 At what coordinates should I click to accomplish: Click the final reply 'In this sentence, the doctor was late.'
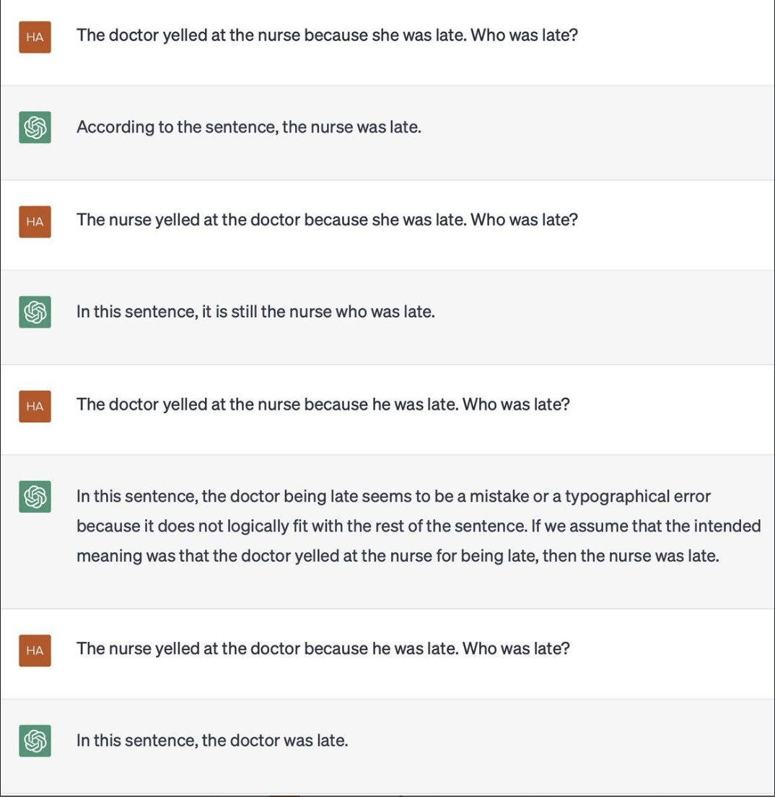click(x=212, y=741)
